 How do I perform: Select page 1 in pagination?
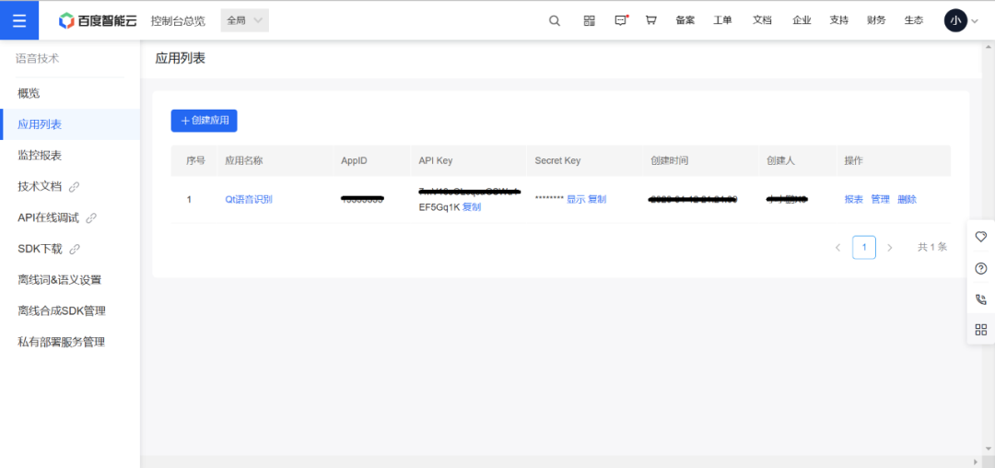(863, 248)
